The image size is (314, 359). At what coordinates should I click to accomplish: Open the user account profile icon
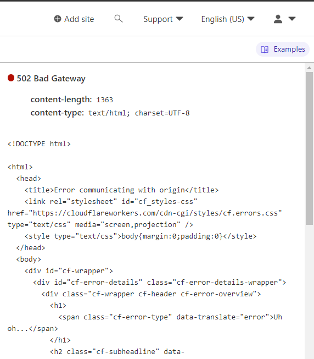tap(278, 19)
